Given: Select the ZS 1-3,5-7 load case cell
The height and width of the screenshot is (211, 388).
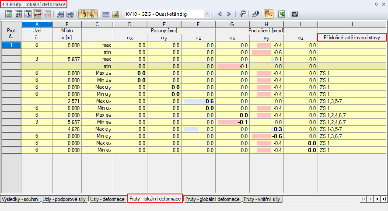Looking at the screenshot, I should coord(352,129).
